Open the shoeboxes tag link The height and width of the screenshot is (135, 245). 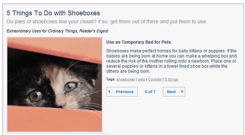pos(126,79)
